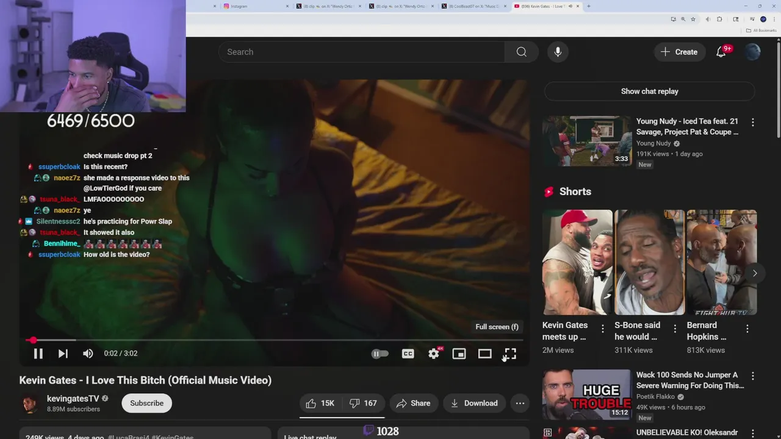
Task: Open options for S-Bone short
Action: coord(674,329)
